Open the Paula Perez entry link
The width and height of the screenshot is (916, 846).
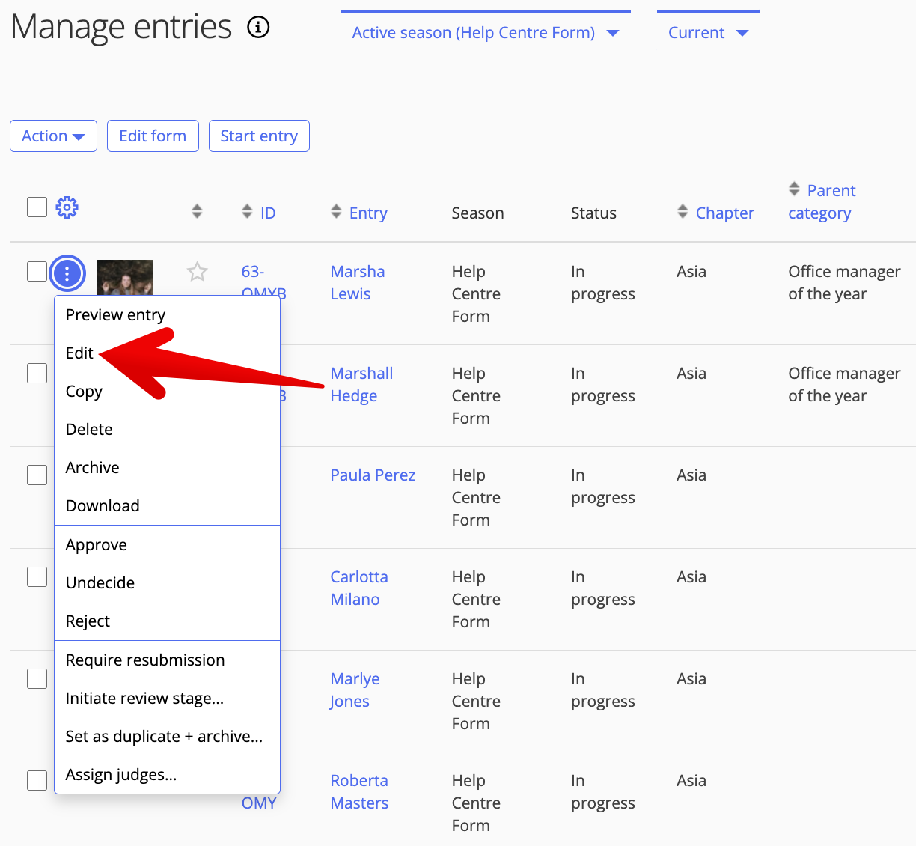point(373,475)
